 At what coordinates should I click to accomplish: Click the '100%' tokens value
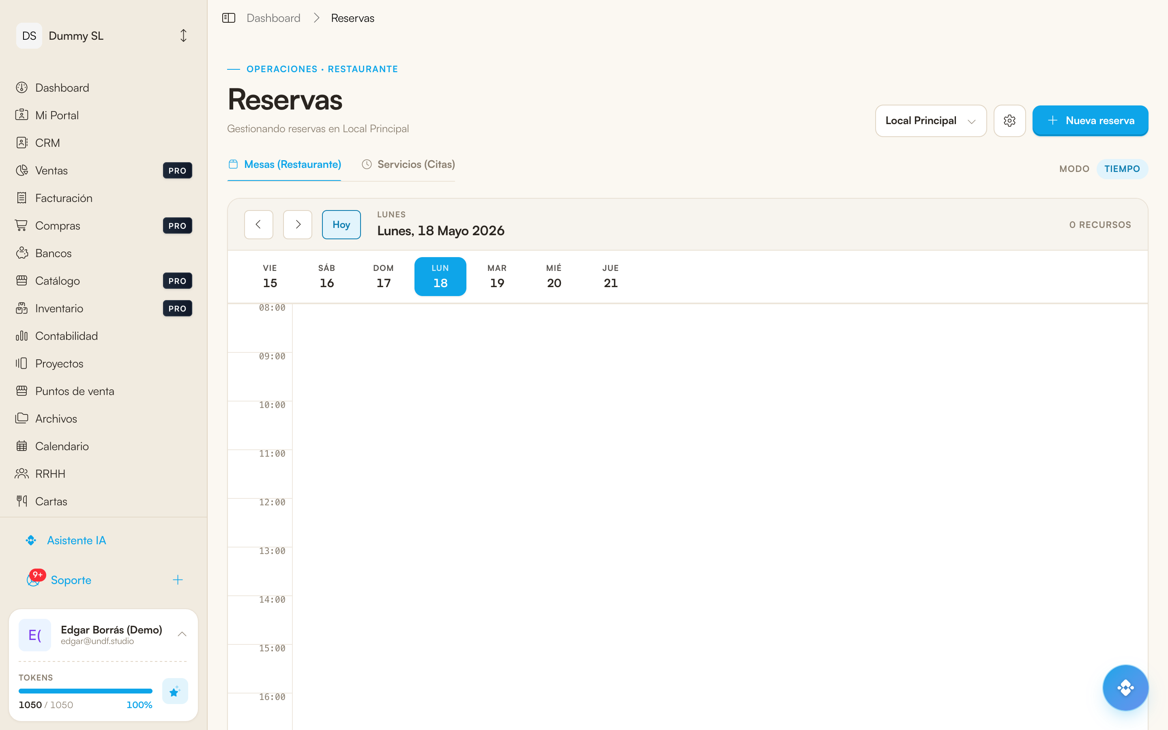(139, 705)
